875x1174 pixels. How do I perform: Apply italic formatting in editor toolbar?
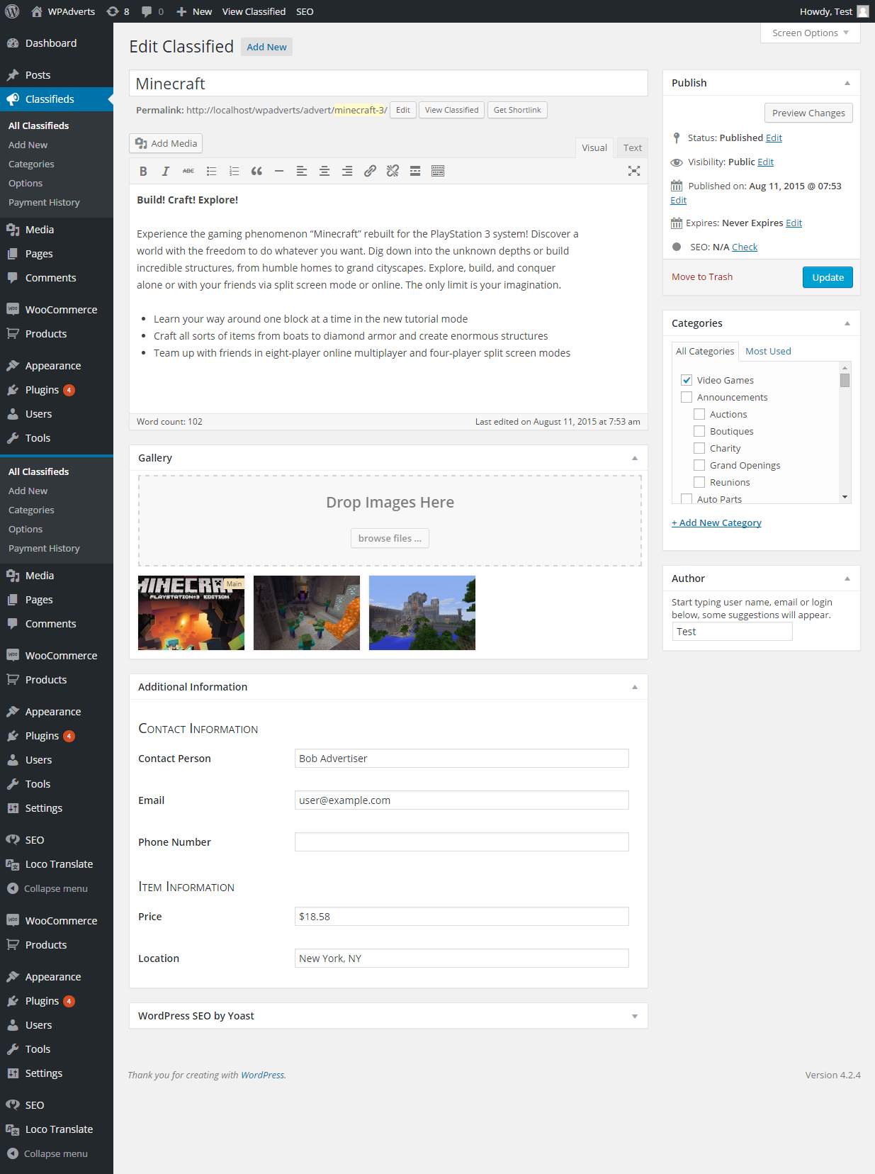[166, 171]
